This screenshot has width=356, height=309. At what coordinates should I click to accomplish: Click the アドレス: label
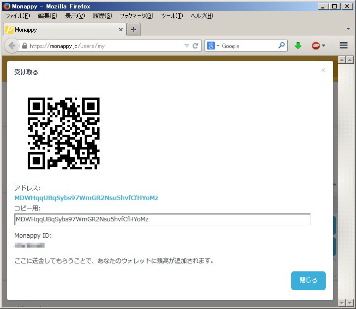tap(27, 188)
